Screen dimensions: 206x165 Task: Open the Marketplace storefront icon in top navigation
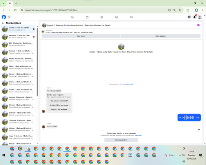point(117,17)
